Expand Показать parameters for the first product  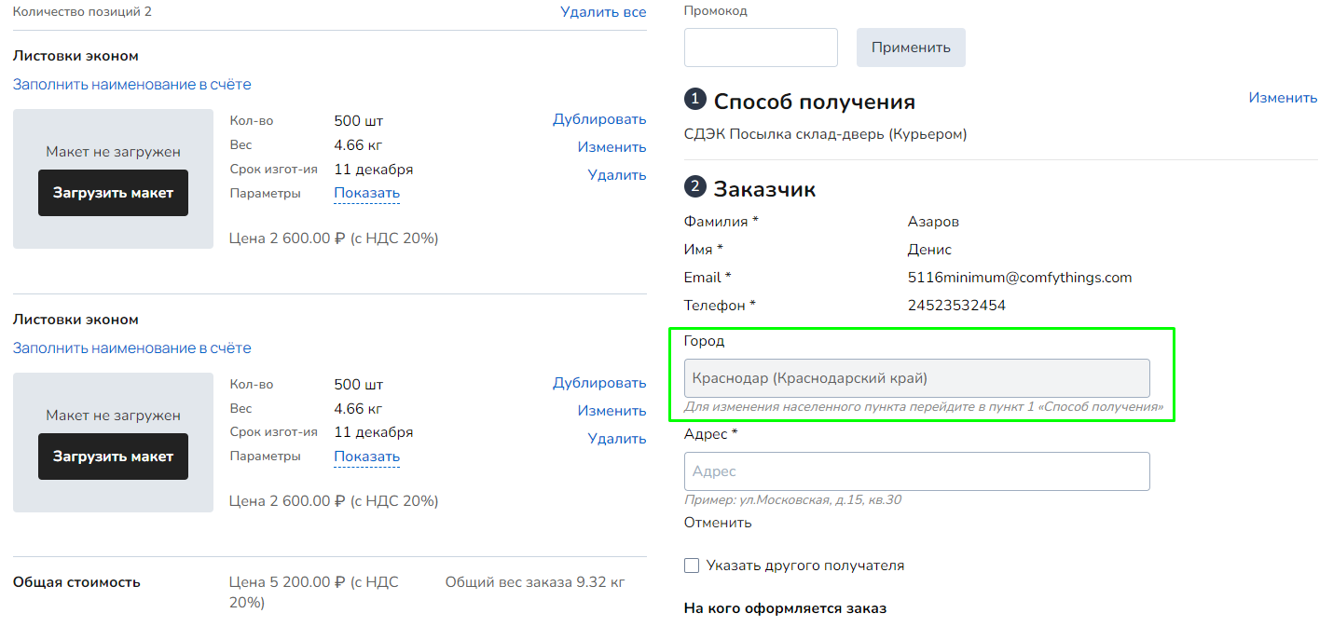click(x=366, y=193)
